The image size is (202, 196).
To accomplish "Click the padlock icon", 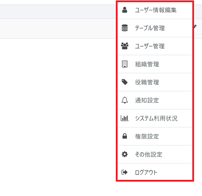I will (125, 136).
